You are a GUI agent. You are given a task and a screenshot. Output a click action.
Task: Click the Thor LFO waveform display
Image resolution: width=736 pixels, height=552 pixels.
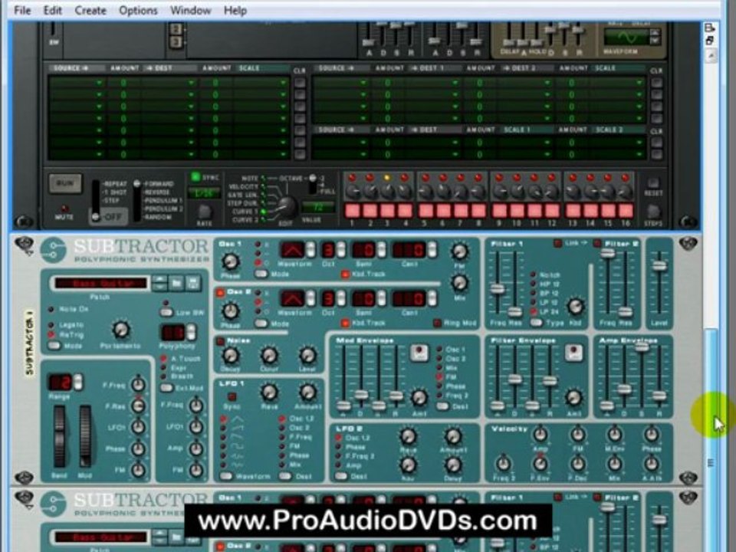[628, 37]
